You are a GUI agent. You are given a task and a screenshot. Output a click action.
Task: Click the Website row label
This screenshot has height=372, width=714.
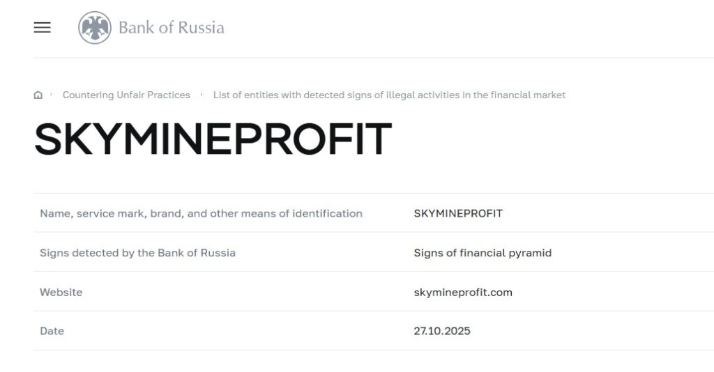coord(61,292)
